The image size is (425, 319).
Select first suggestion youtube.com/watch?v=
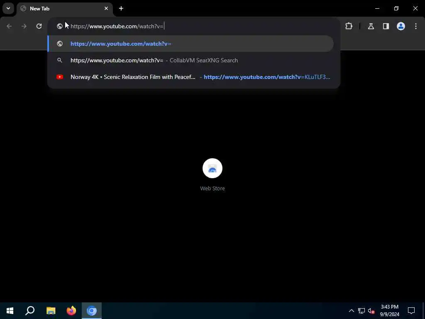click(x=191, y=44)
